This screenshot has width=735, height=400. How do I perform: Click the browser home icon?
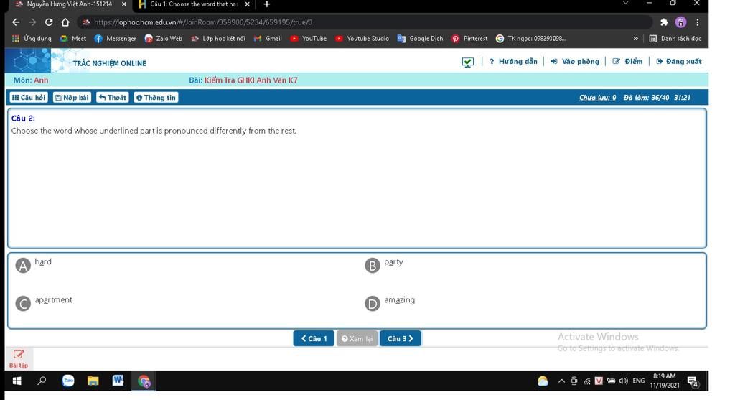[65, 22]
